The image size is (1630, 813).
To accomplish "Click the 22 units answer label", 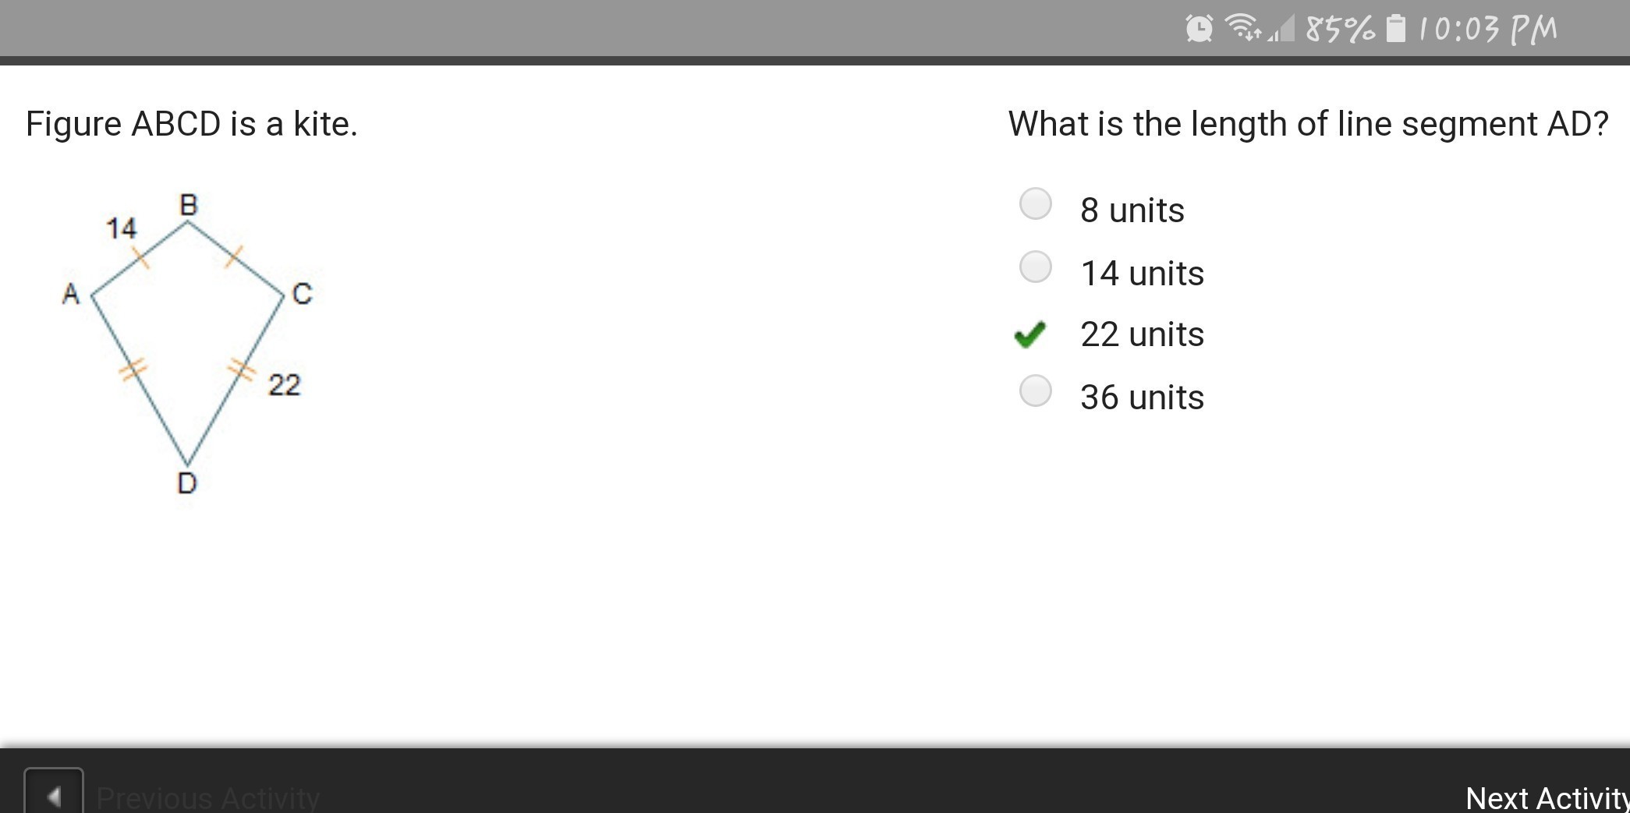I will click(x=1142, y=334).
